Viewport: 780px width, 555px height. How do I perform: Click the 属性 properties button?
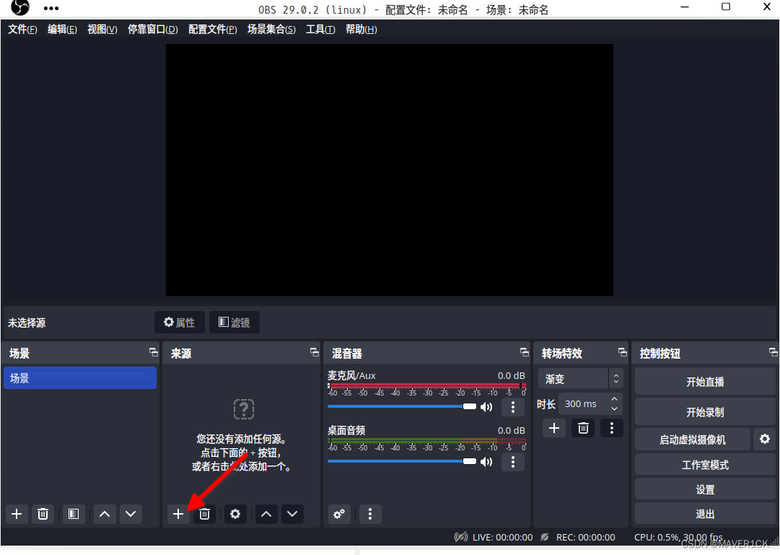click(x=180, y=323)
